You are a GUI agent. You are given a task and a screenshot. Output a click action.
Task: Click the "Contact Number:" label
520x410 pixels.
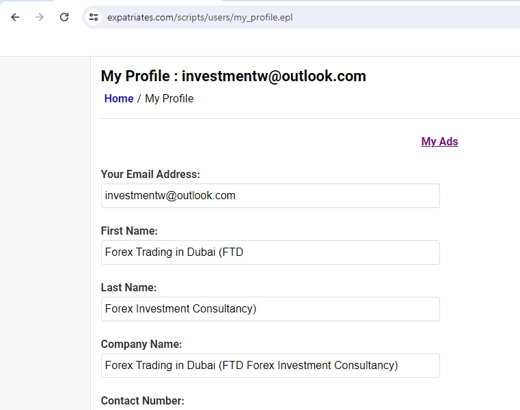(x=142, y=401)
